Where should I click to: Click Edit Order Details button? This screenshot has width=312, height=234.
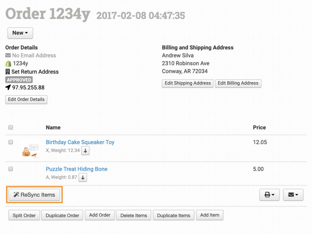click(26, 99)
